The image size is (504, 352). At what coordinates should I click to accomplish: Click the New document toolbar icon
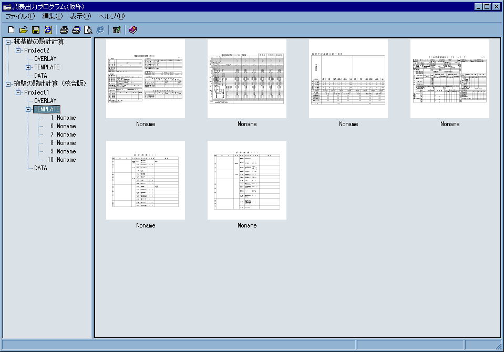[x=11, y=30]
